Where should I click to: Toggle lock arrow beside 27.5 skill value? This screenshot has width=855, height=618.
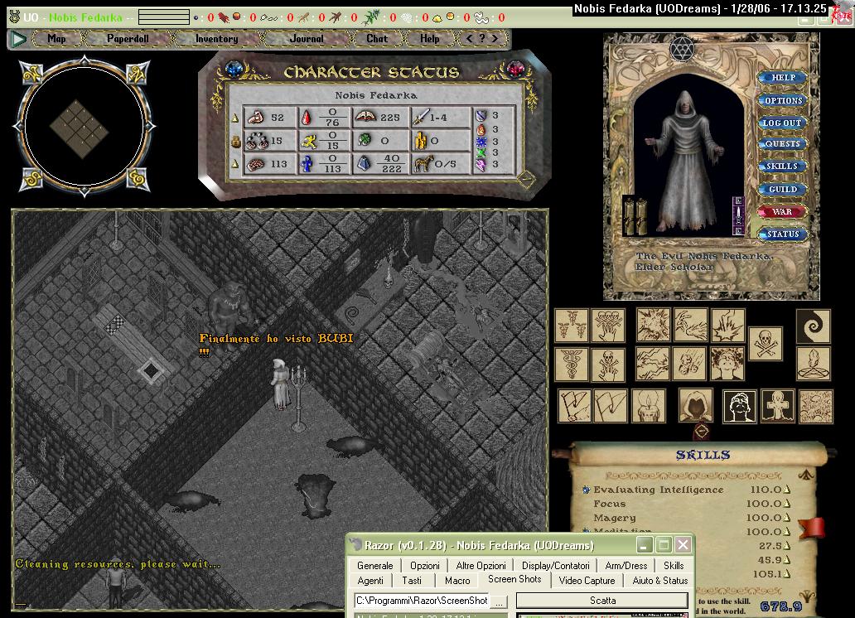pyautogui.click(x=787, y=545)
